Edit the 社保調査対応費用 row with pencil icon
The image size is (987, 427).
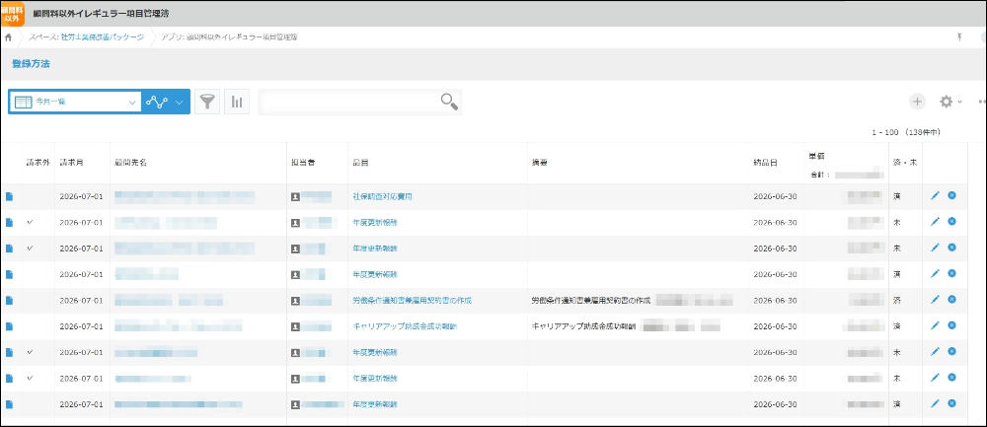tap(935, 195)
